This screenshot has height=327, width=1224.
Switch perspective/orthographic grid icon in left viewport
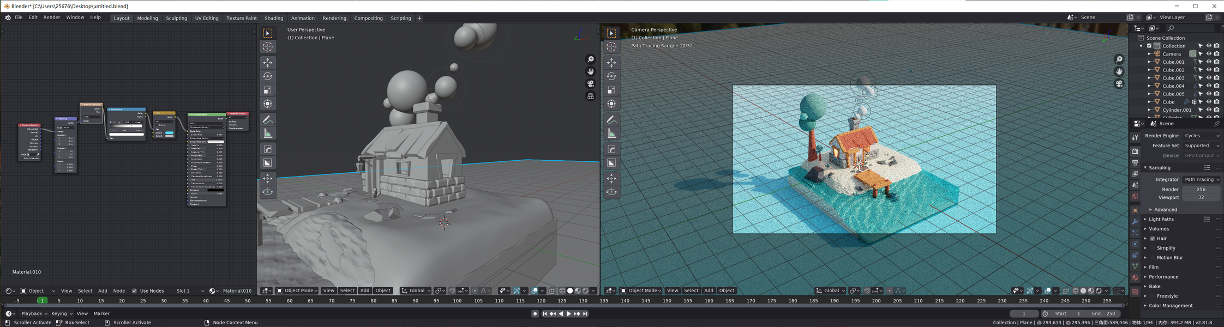(591, 96)
